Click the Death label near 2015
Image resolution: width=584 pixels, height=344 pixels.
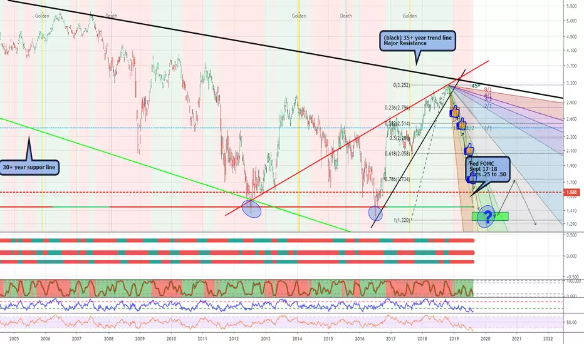pos(346,16)
